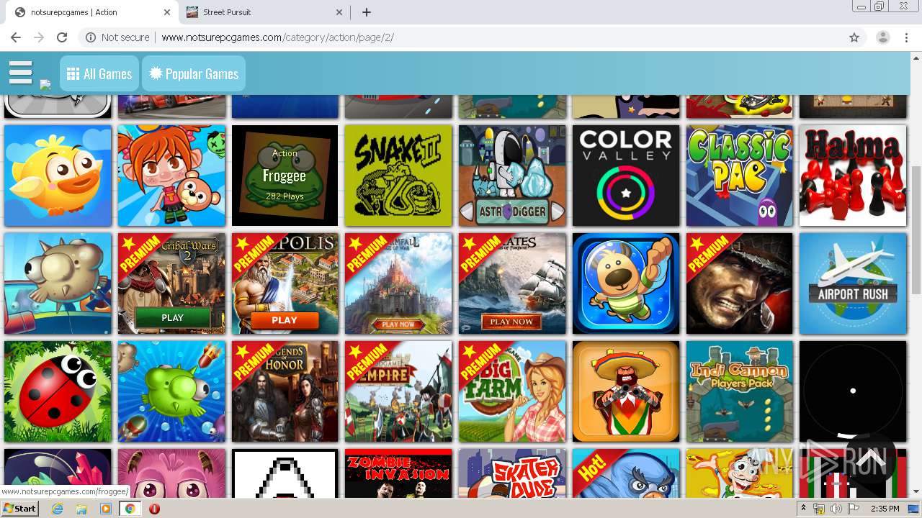Go forward in browser history
The image size is (922, 518).
(39, 37)
